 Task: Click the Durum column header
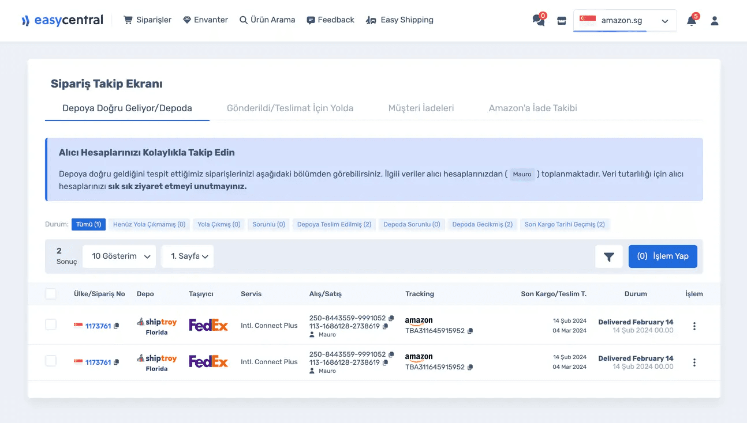(x=636, y=294)
